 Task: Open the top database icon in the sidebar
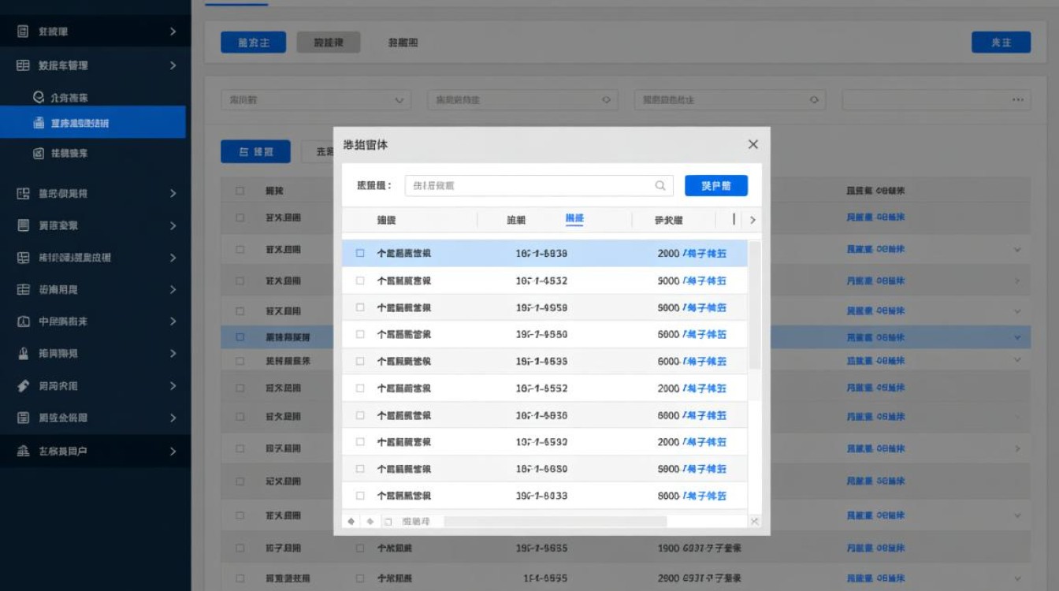(x=24, y=32)
